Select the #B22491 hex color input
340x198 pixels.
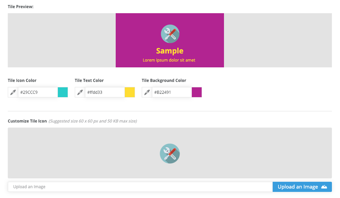[171, 92]
